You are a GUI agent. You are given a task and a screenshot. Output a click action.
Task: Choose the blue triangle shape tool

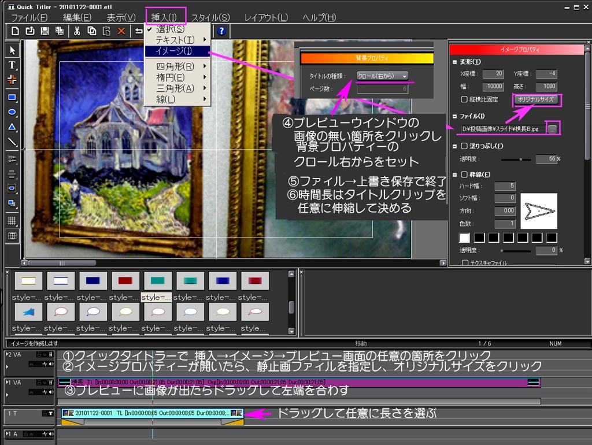coord(12,127)
